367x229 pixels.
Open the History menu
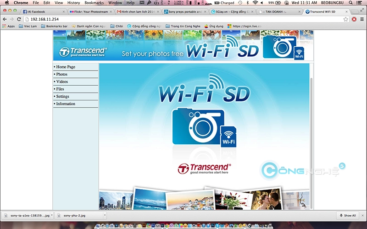click(73, 3)
